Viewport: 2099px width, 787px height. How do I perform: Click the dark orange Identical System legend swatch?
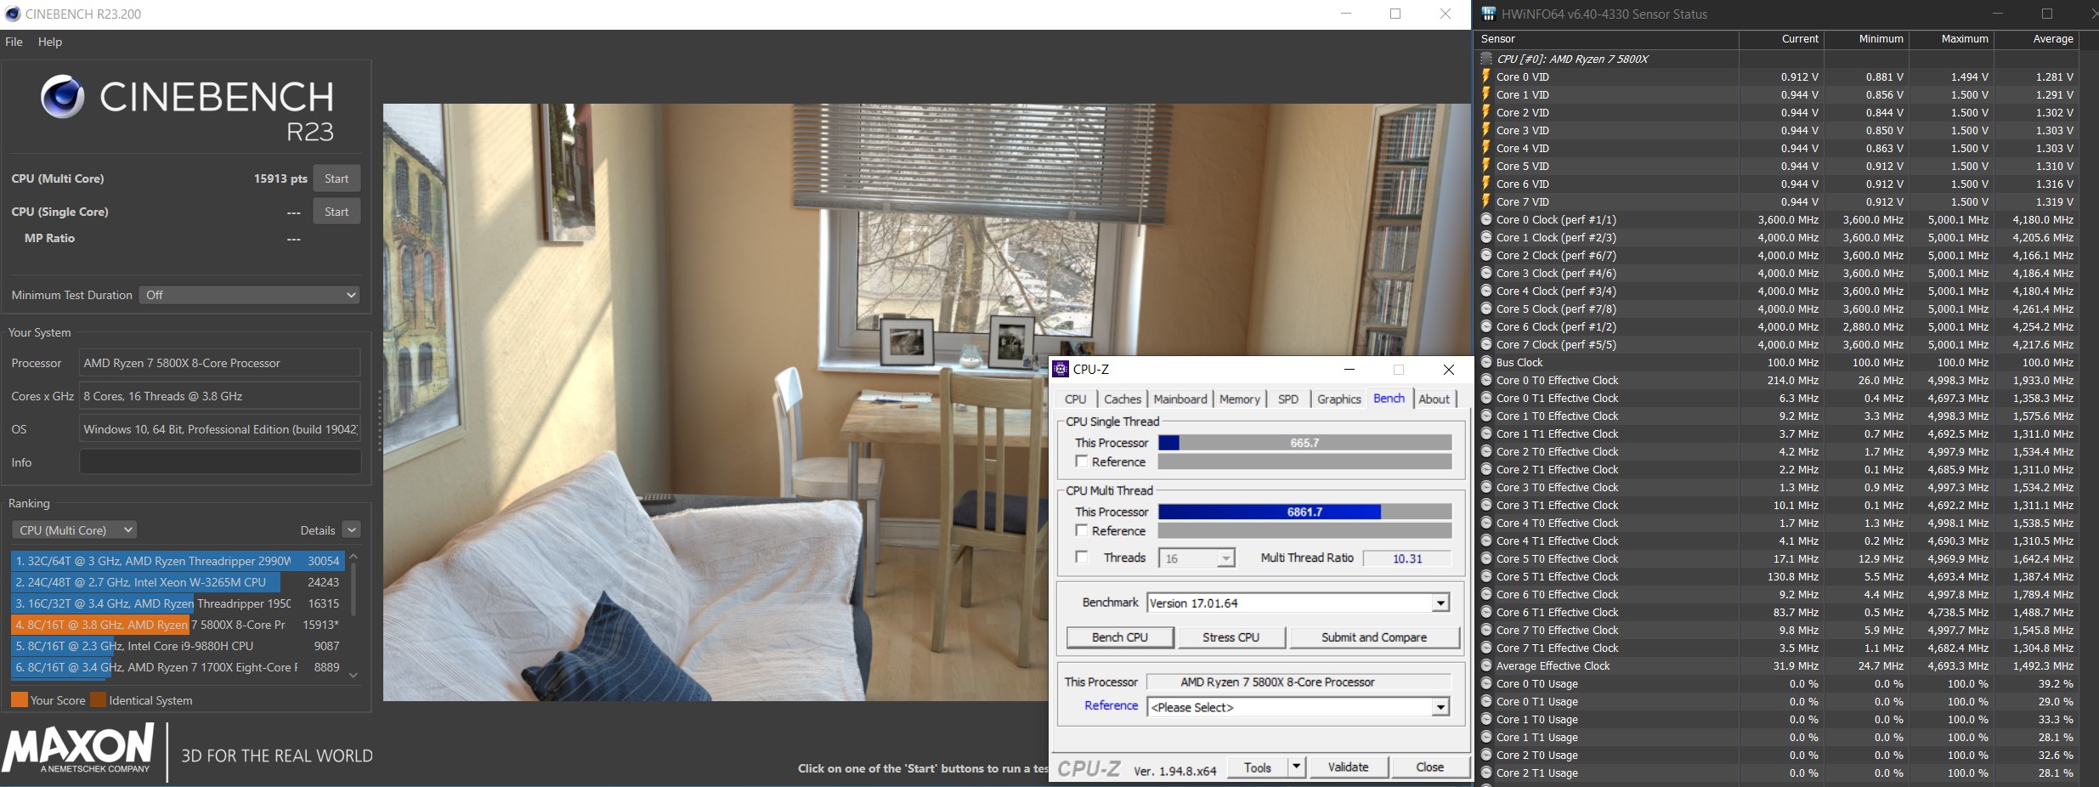[98, 699]
